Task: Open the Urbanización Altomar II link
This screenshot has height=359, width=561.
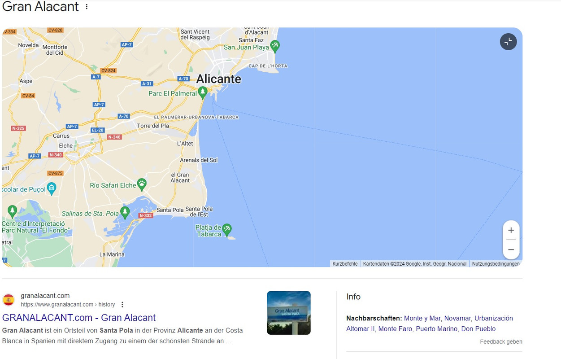Action: [x=430, y=324]
